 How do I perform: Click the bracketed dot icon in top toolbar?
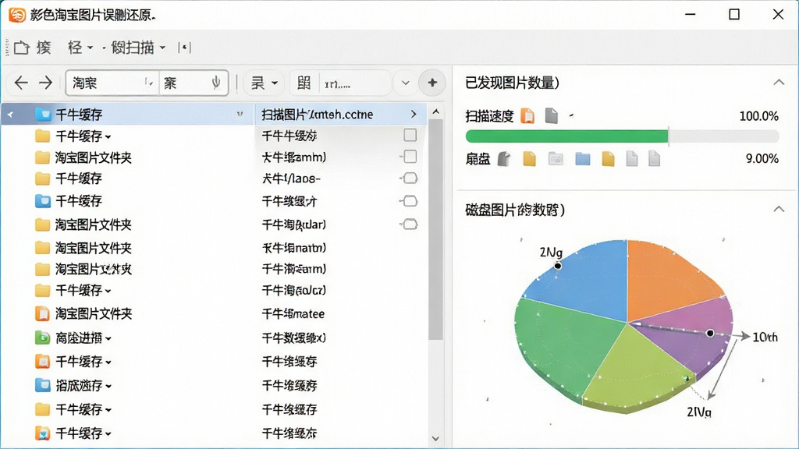(184, 48)
